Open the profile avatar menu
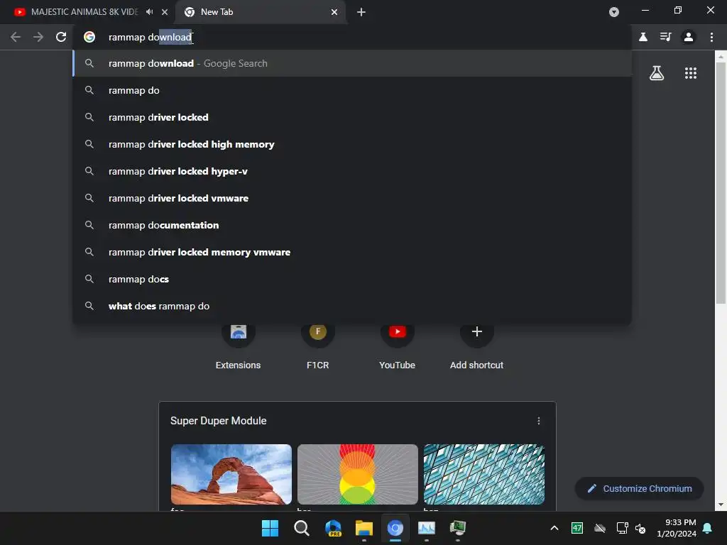 [689, 37]
